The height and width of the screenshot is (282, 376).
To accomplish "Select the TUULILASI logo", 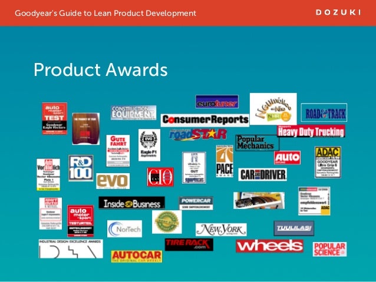I will pos(293,228).
